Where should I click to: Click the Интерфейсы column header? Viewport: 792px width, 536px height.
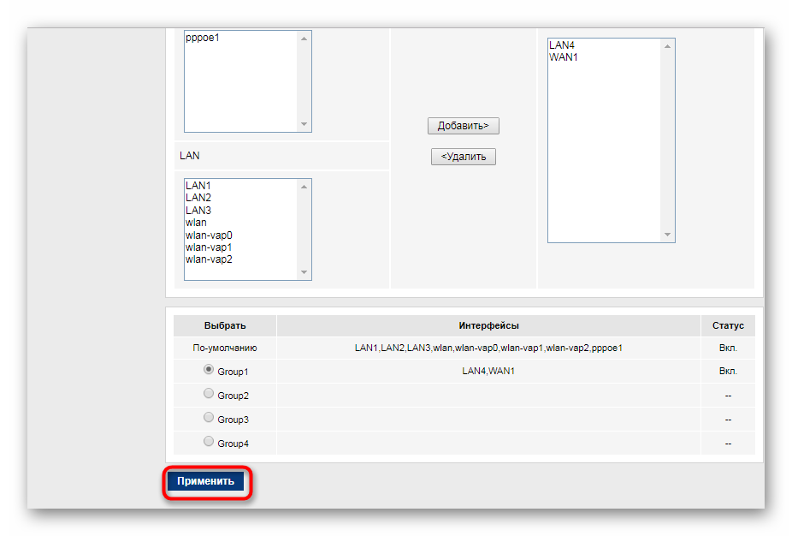point(488,325)
